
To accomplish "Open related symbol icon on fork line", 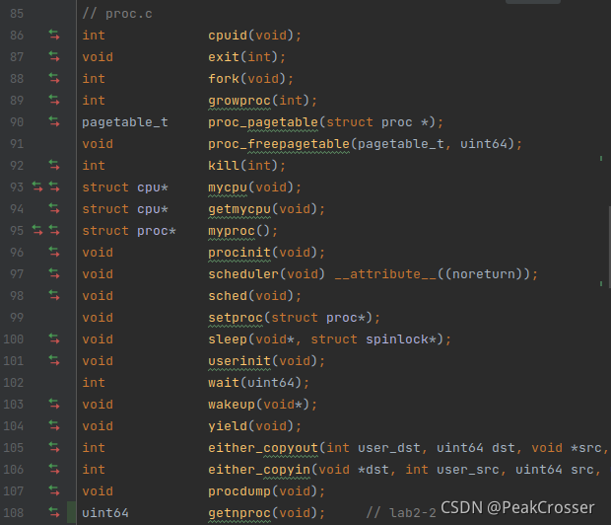I will point(54,79).
